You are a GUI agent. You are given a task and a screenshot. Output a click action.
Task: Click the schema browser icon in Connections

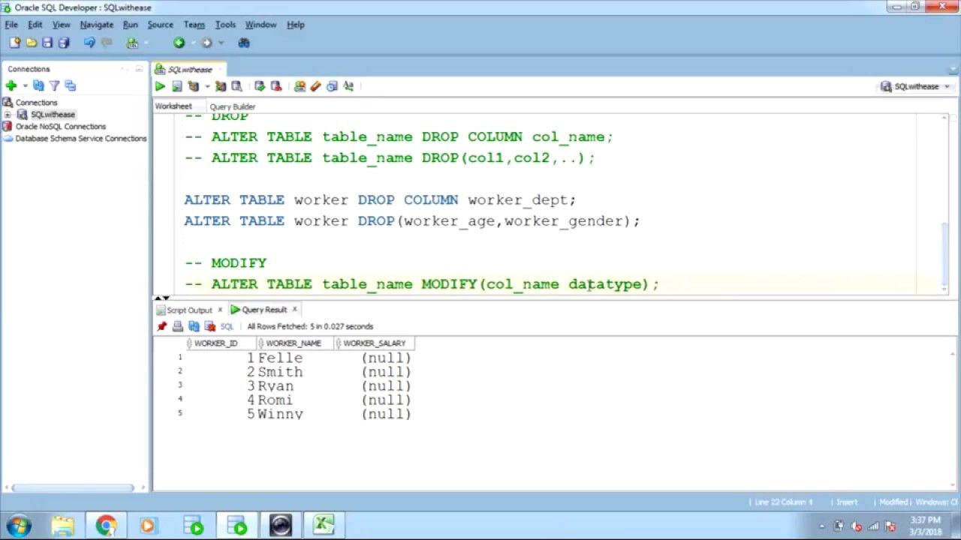70,85
